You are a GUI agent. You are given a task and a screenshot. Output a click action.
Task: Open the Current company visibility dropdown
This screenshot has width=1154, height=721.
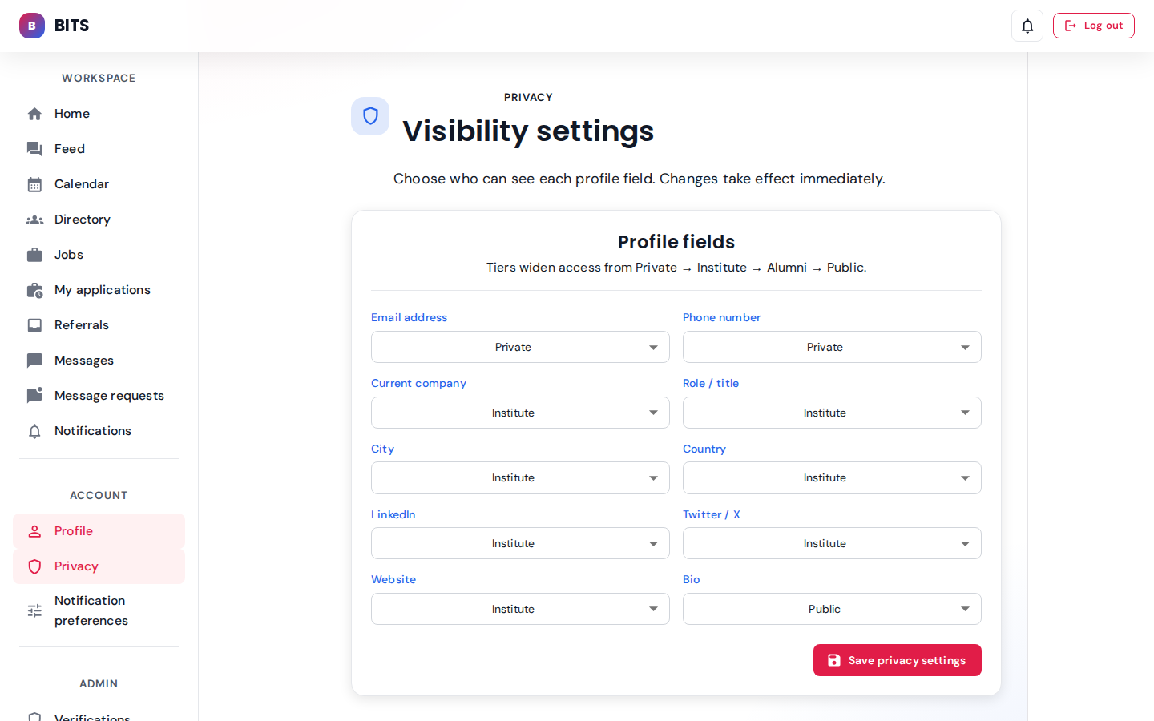(x=520, y=413)
